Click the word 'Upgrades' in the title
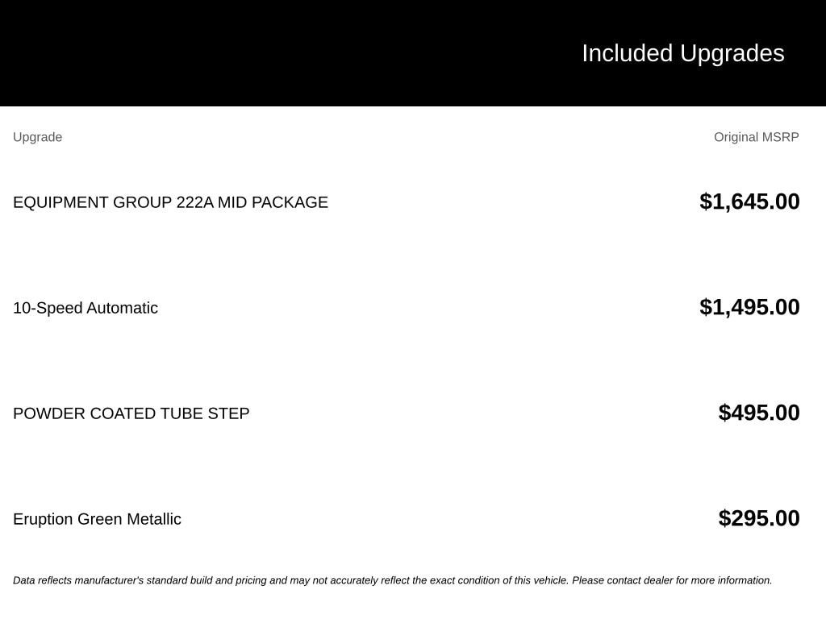 732,54
